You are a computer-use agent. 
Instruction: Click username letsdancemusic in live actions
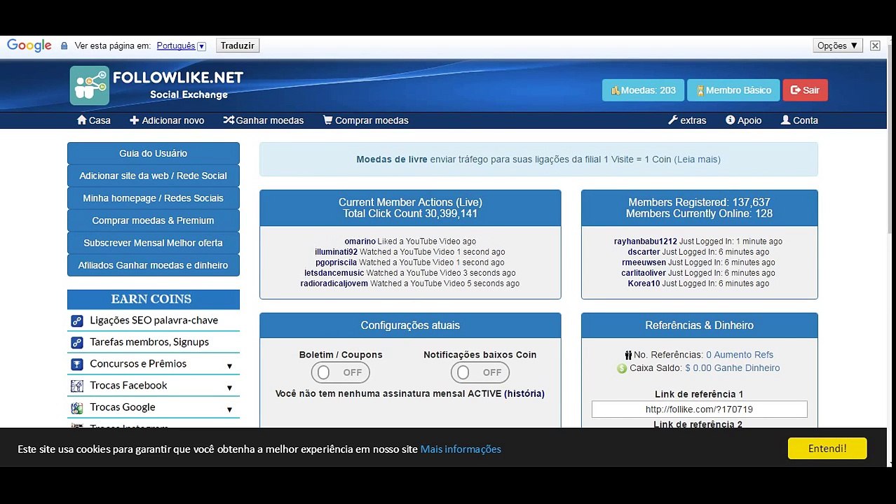(x=334, y=273)
